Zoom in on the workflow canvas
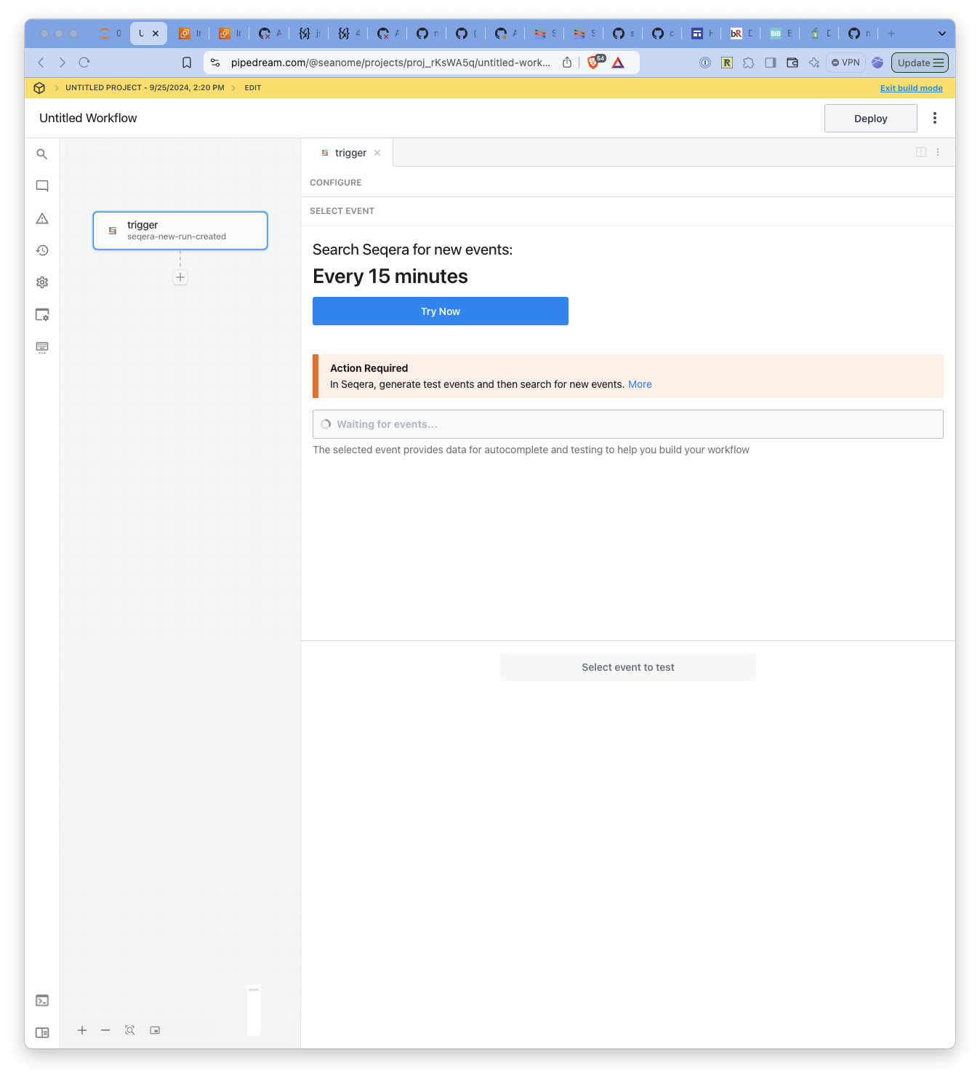 pos(82,1030)
